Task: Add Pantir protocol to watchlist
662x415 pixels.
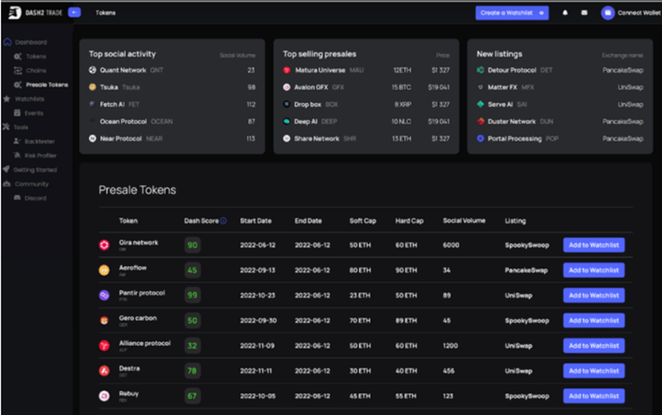Action: 594,296
